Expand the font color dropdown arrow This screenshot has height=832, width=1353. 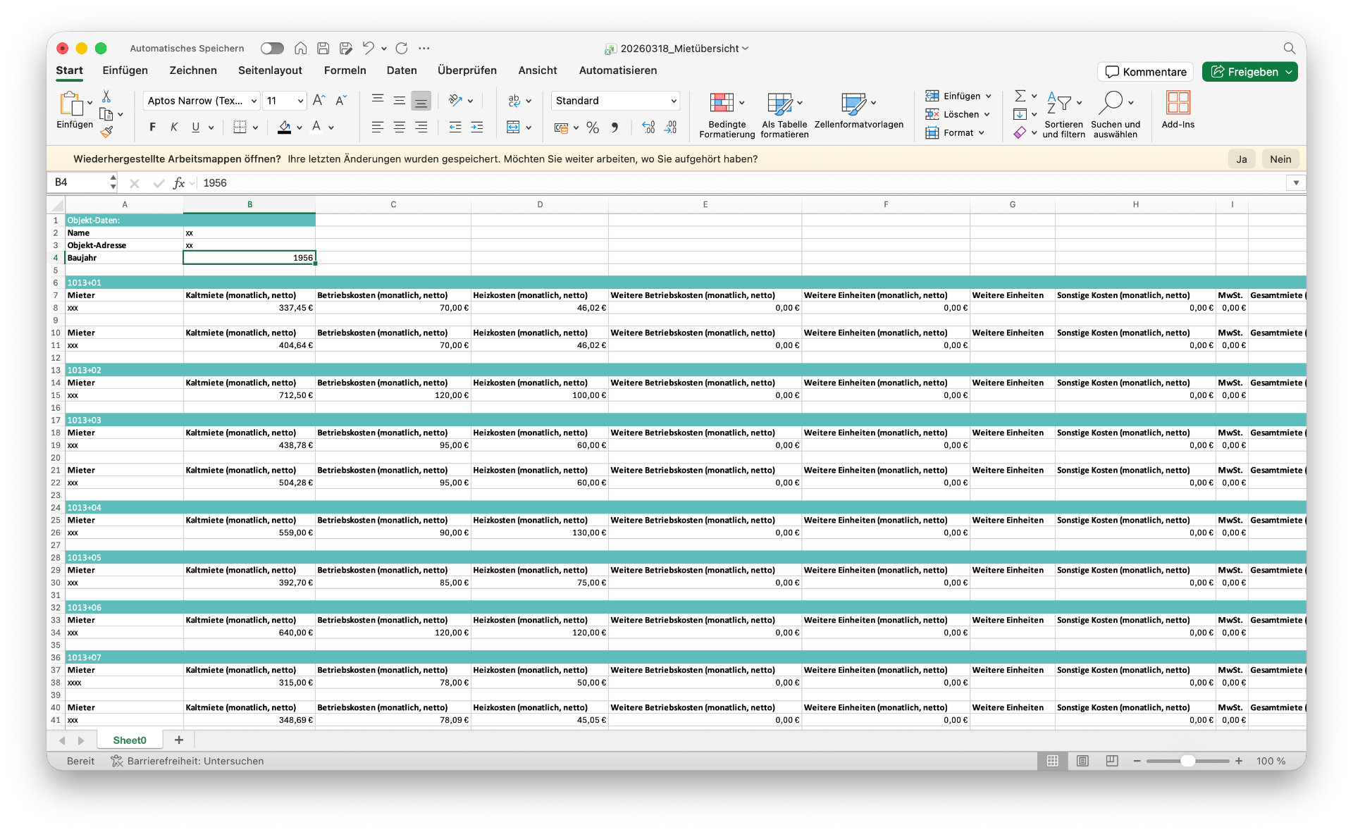pos(331,128)
